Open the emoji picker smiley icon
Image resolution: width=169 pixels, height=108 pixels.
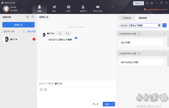point(41,90)
